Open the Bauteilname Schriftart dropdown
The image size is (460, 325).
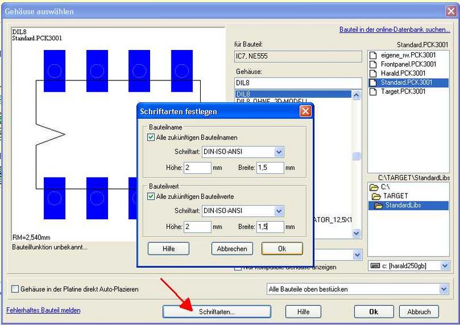tap(279, 152)
